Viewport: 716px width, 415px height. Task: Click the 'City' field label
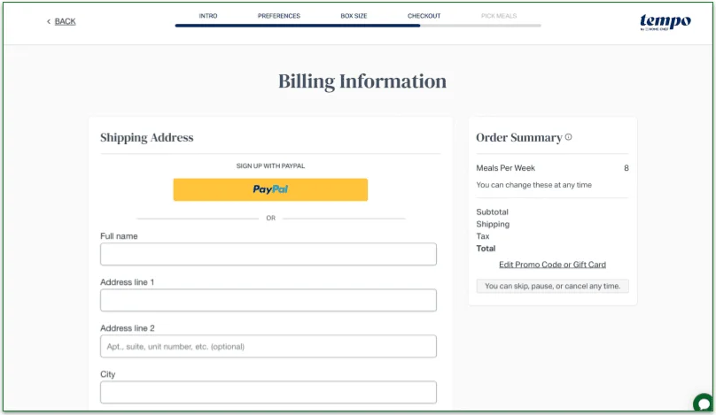point(108,374)
